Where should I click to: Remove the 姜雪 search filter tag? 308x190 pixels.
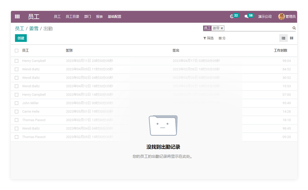tap(222, 28)
